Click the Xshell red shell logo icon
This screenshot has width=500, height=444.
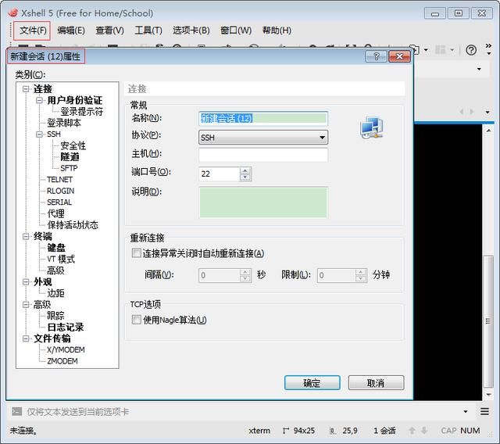[13, 13]
